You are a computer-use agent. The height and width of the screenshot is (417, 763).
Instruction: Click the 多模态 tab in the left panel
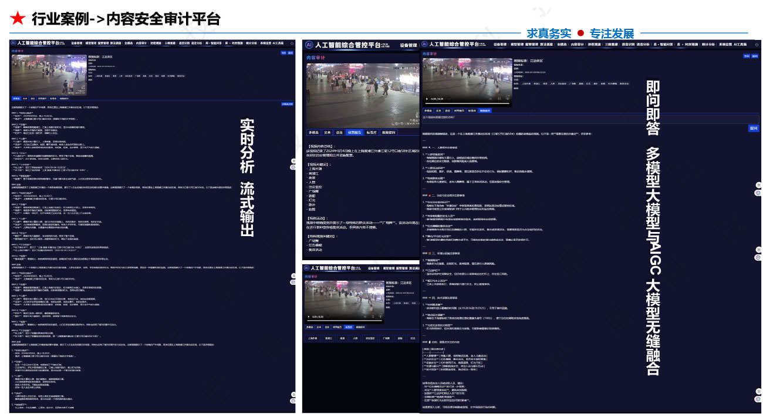(16, 99)
